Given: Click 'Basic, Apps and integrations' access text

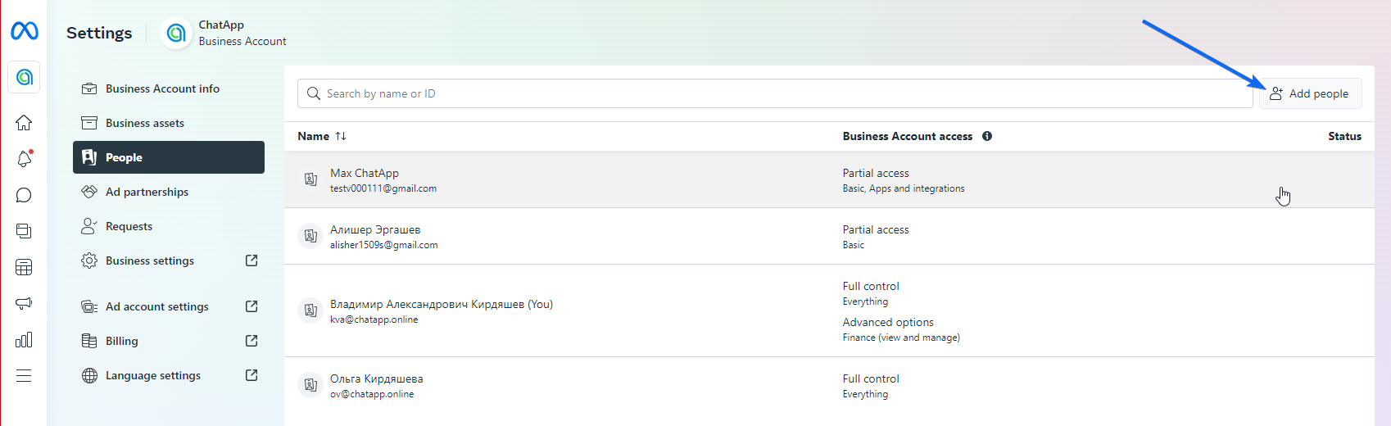Looking at the screenshot, I should coord(904,188).
